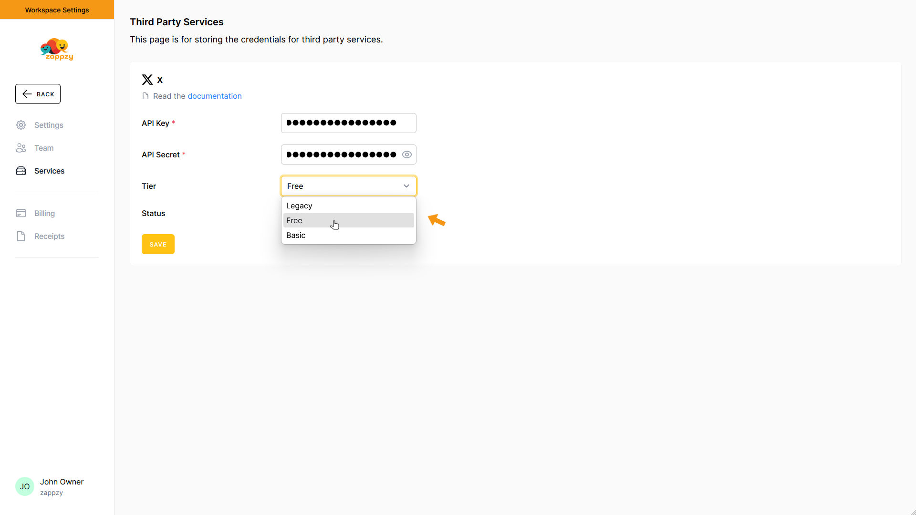Screen dimensions: 916x515
Task: Open the Billing menu item
Action: 44,213
